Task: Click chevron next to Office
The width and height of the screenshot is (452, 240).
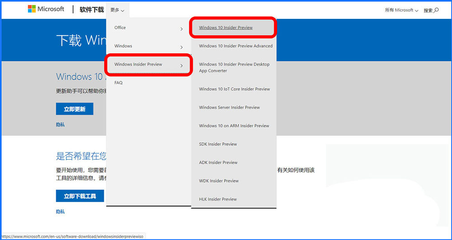Action: 181,29
